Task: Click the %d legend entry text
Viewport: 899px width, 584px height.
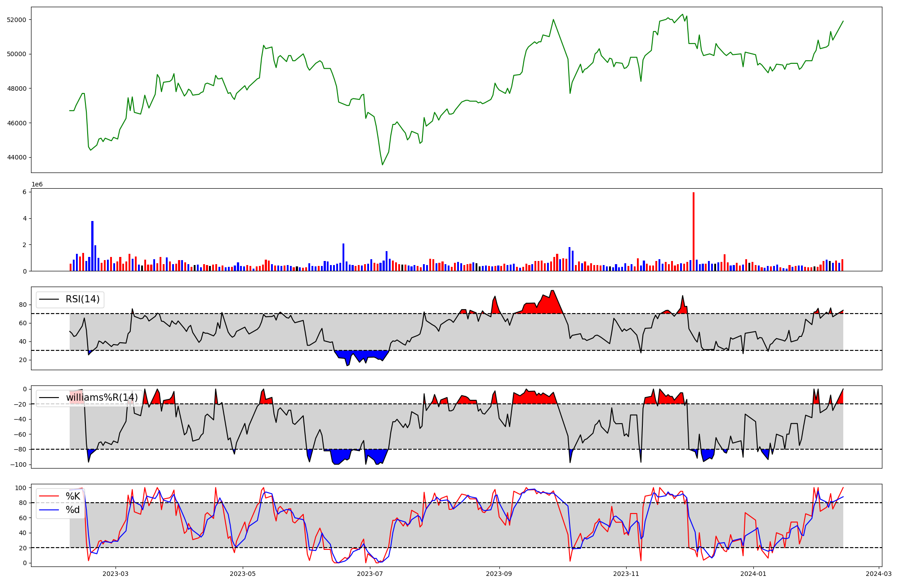Action: pos(73,510)
